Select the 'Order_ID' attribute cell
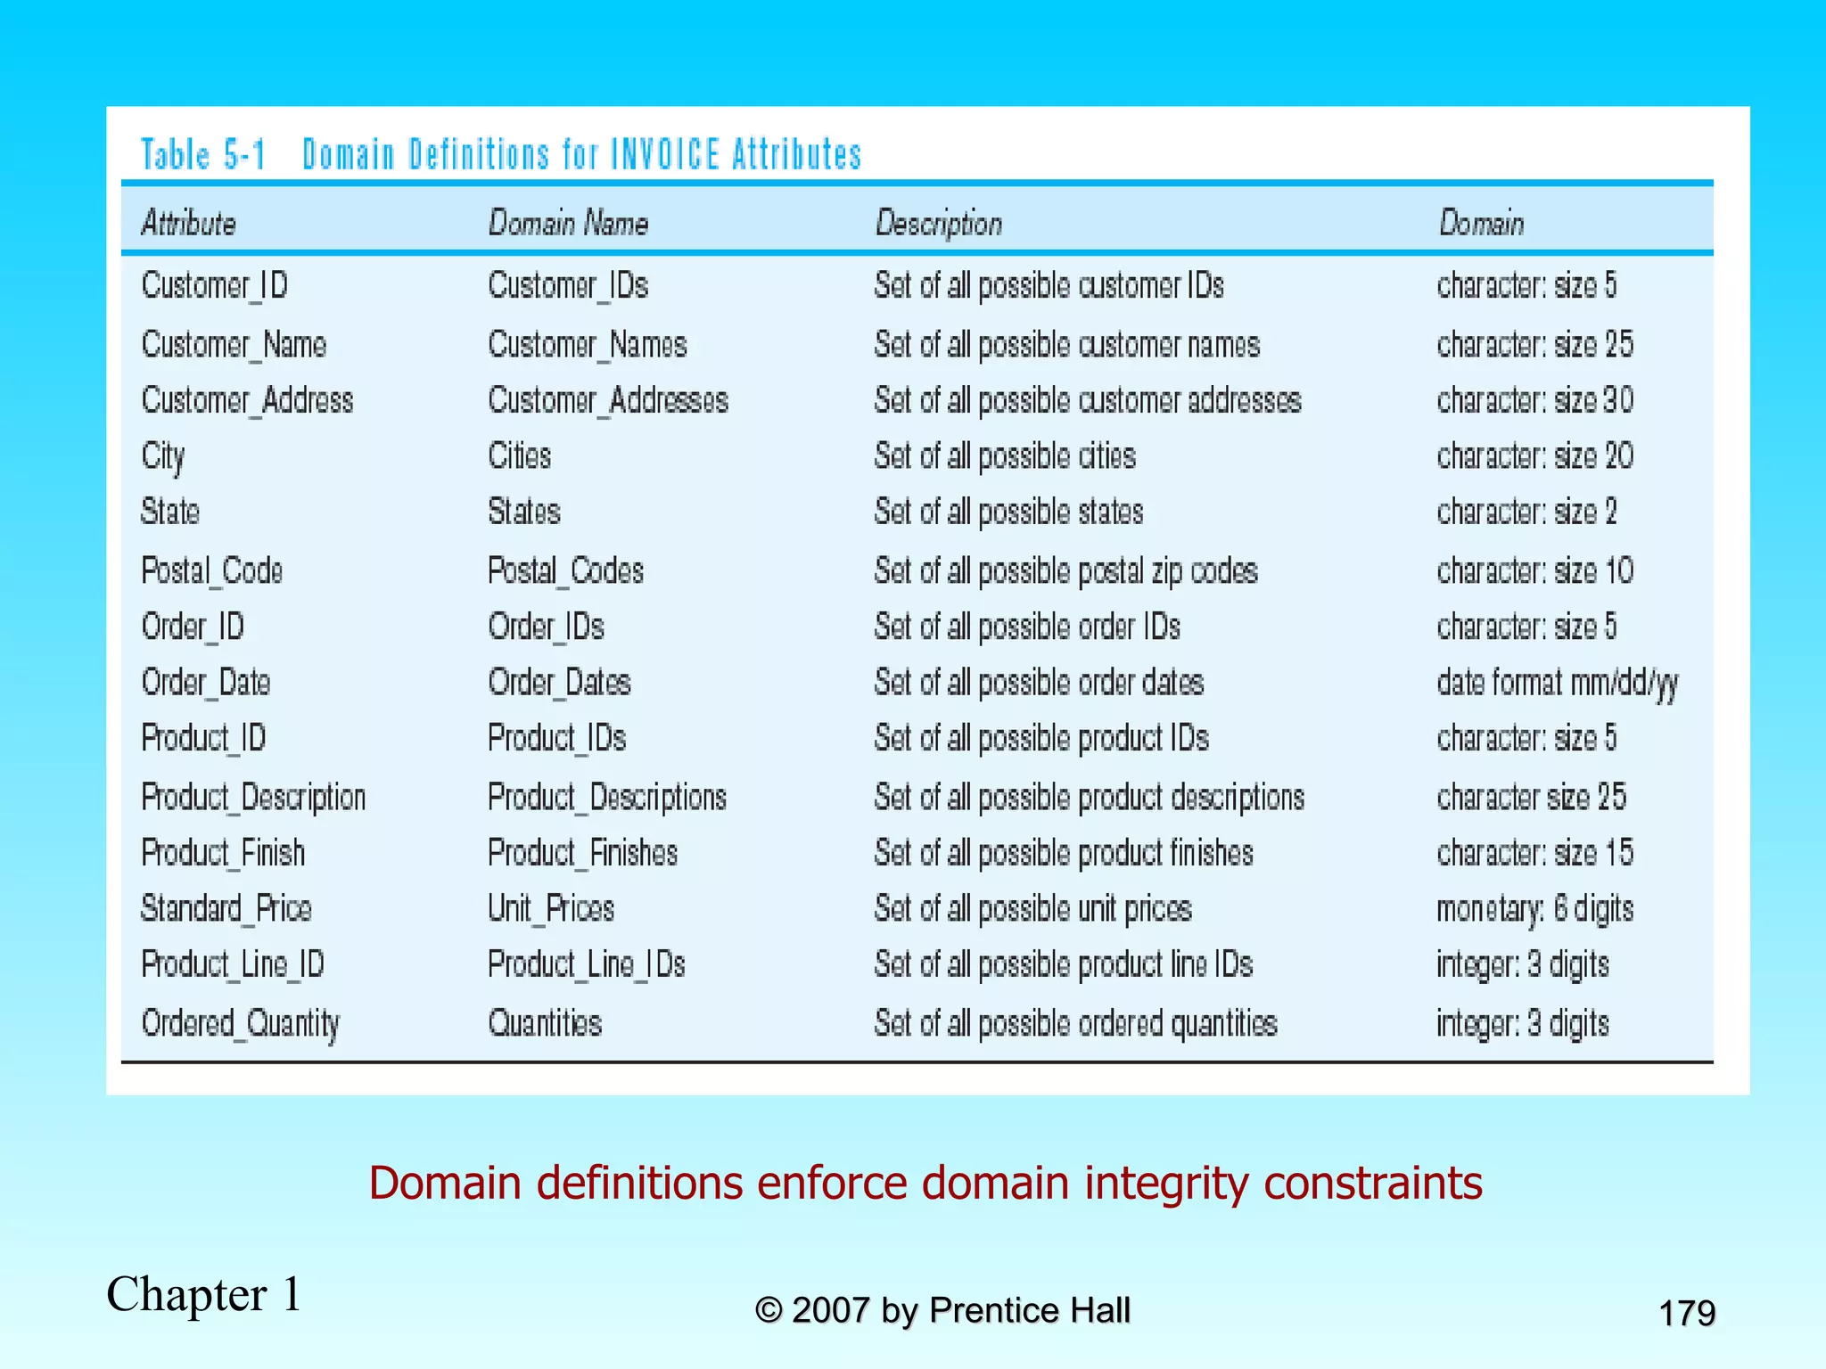The width and height of the screenshot is (1826, 1369). [x=193, y=627]
